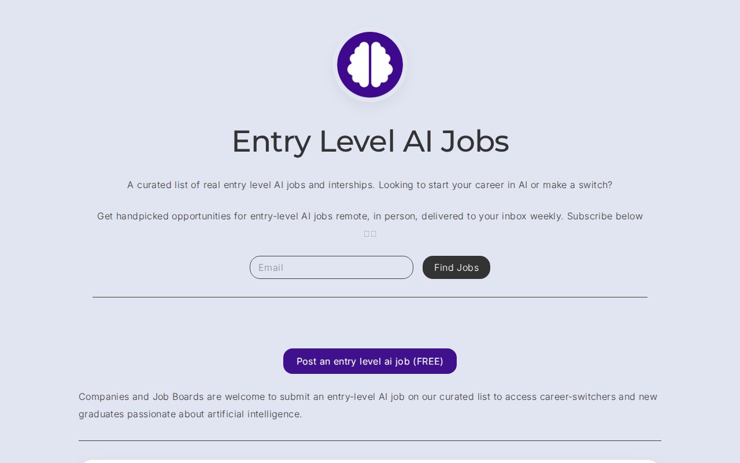Click "delivered to your inbox weekly" text
Image resolution: width=740 pixels, height=463 pixels.
pyautogui.click(x=491, y=216)
